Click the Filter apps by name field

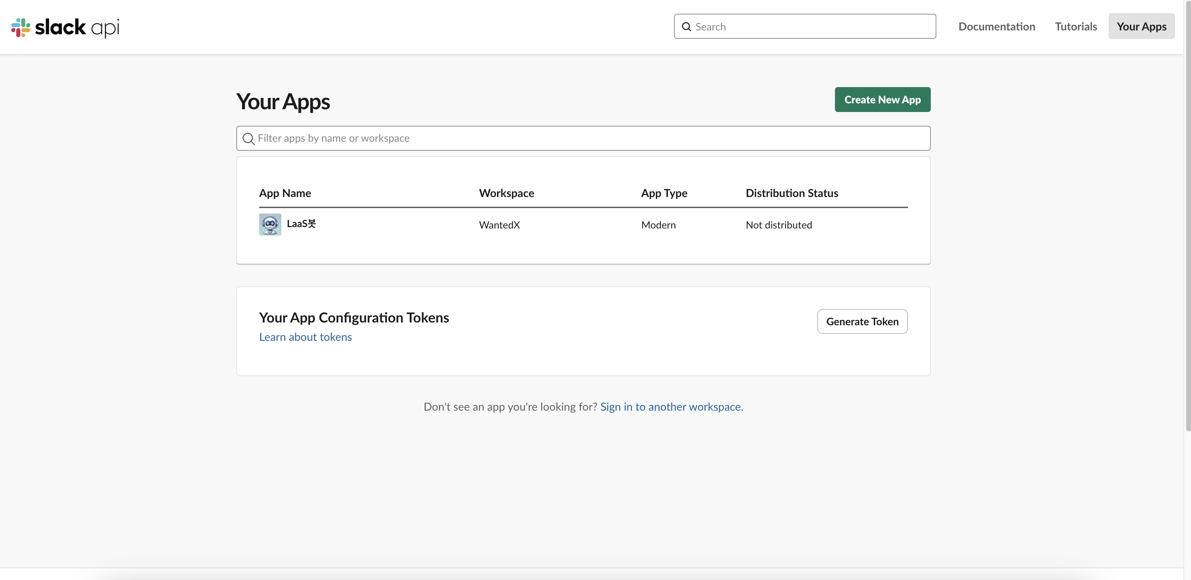[583, 138]
